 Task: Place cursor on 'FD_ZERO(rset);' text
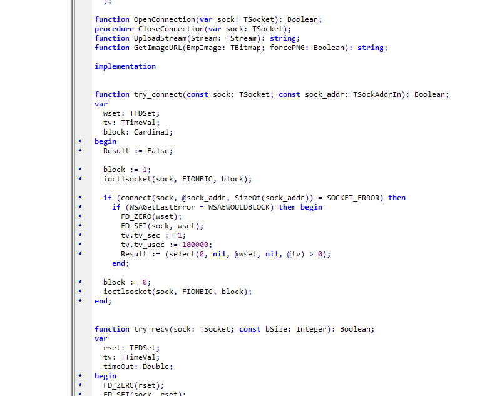point(134,385)
